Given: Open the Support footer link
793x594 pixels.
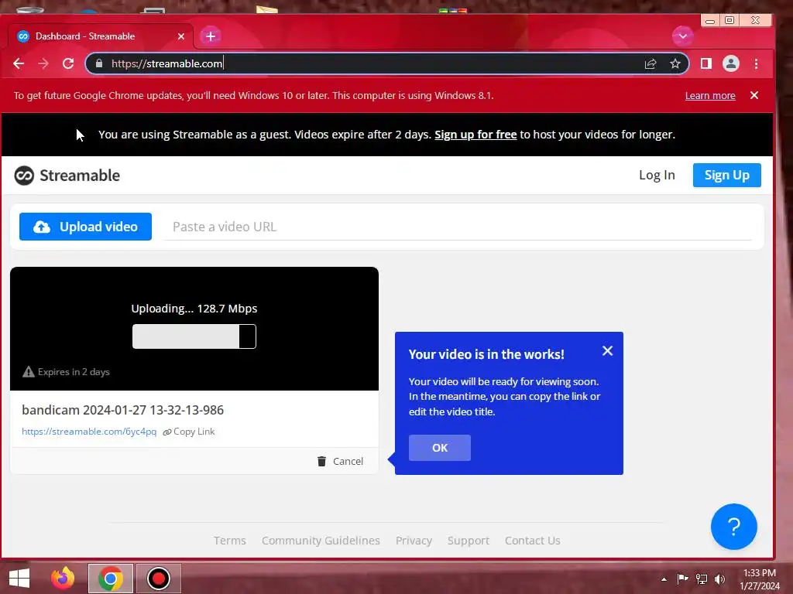Looking at the screenshot, I should pos(469,541).
